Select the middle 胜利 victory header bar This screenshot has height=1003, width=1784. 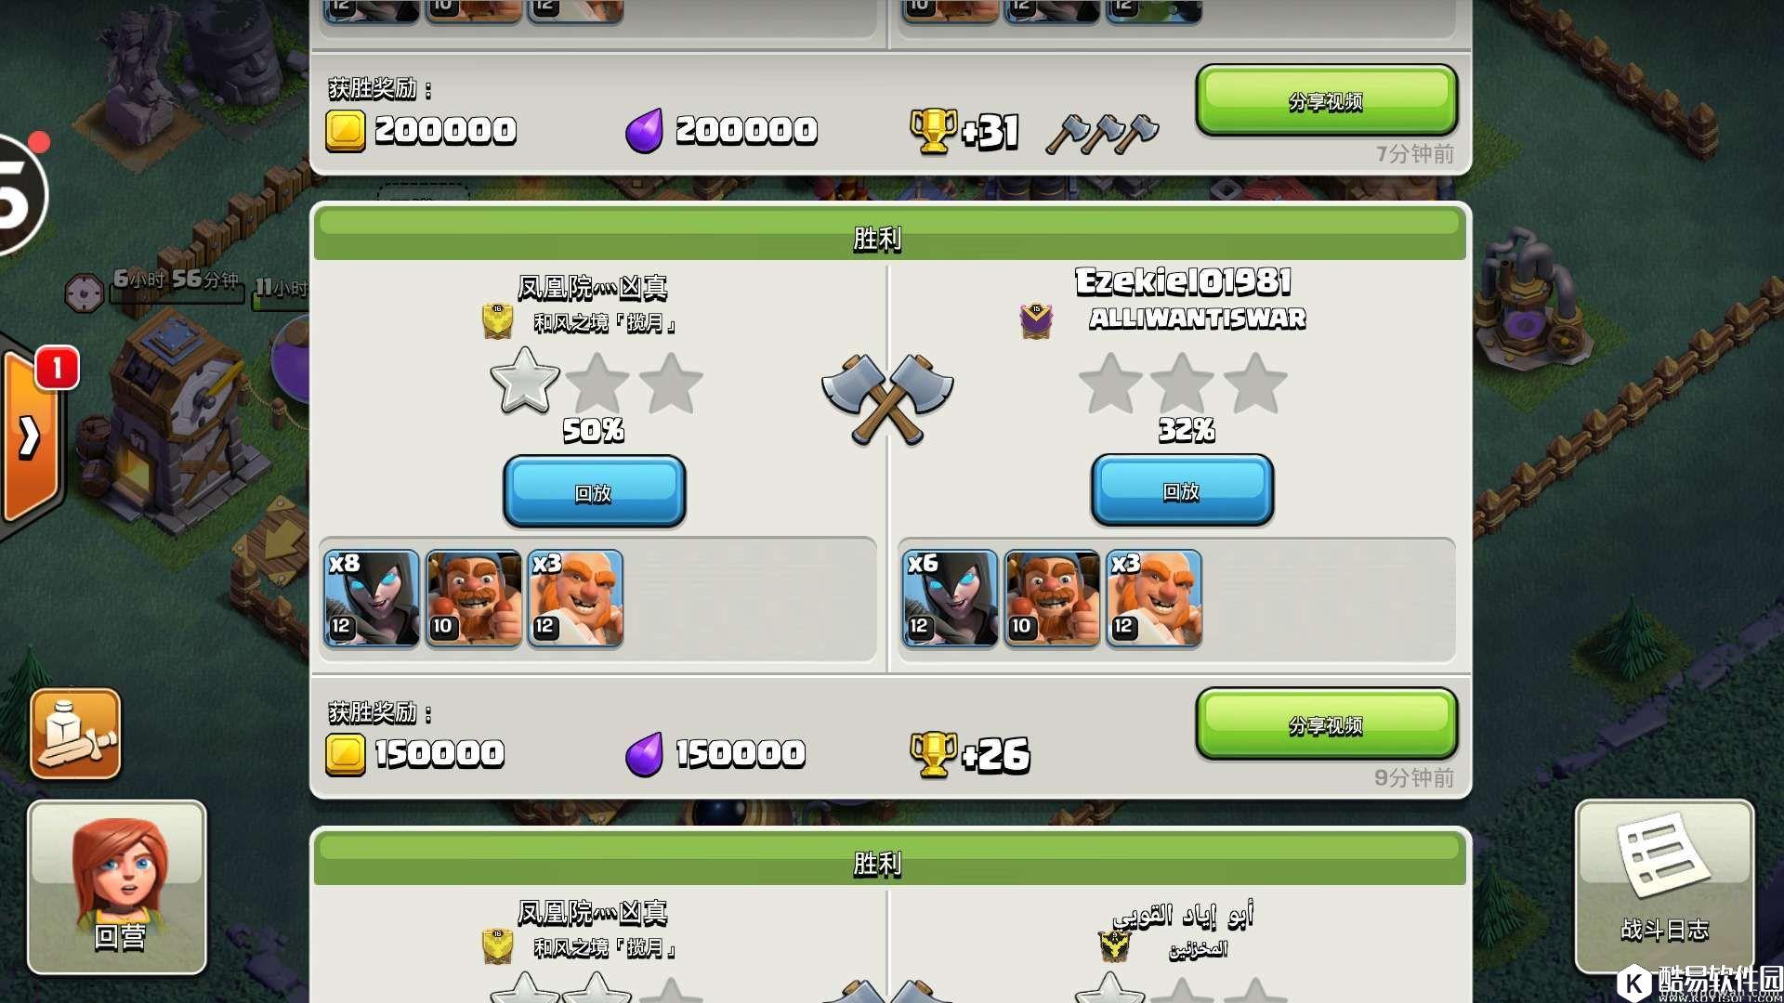(890, 234)
